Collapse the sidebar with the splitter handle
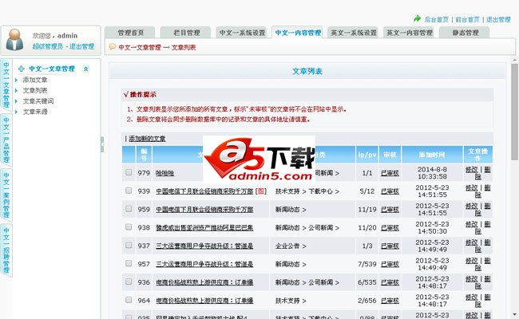 pyautogui.click(x=102, y=144)
